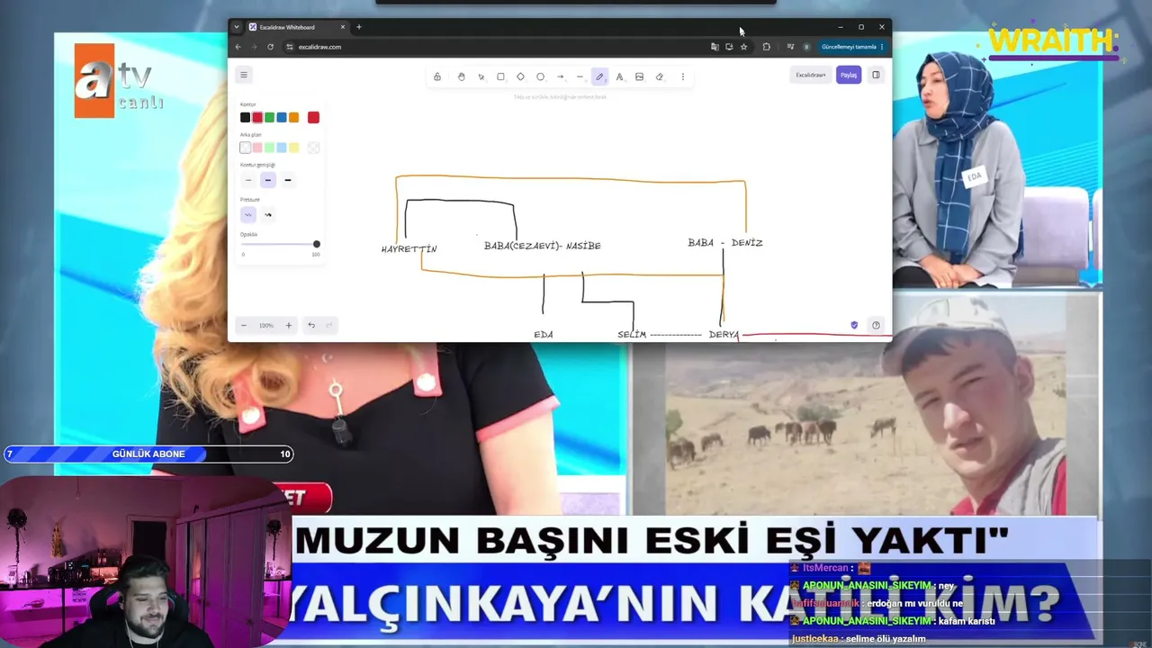Click the HAYRETTİN text on canvas
Image resolution: width=1152 pixels, height=648 pixels.
(409, 249)
